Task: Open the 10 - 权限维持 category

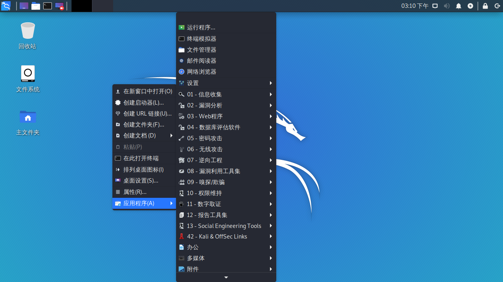Action: click(x=226, y=193)
